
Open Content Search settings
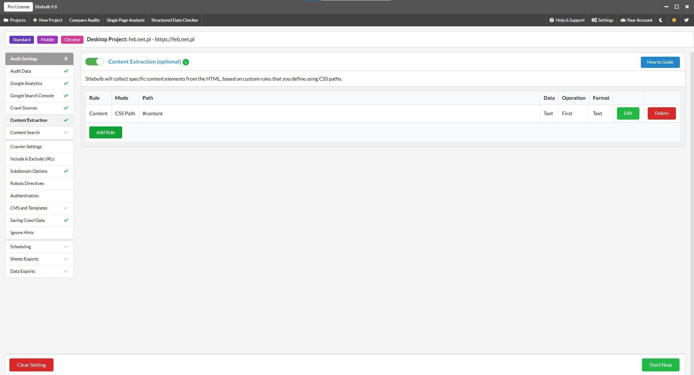[39, 133]
